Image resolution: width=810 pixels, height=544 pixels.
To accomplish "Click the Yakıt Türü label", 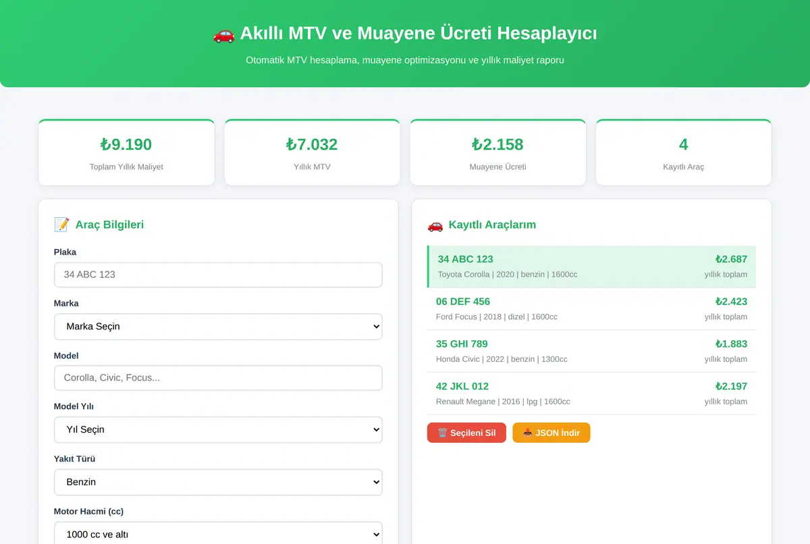I will coord(74,459).
